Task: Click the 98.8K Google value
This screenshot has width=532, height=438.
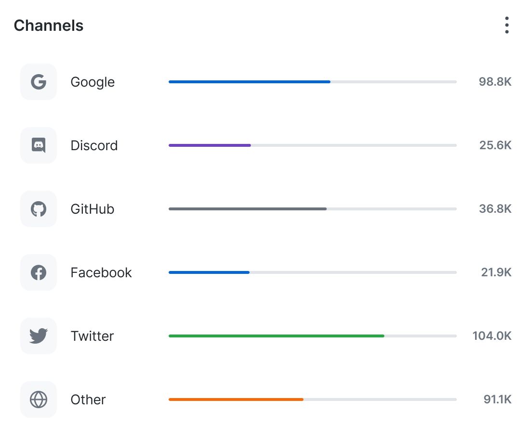Action: [495, 82]
